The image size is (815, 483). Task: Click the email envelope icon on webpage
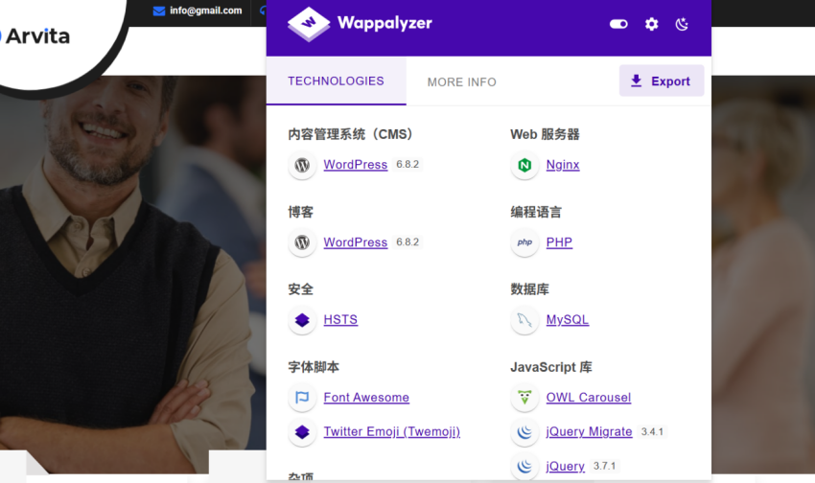(159, 11)
